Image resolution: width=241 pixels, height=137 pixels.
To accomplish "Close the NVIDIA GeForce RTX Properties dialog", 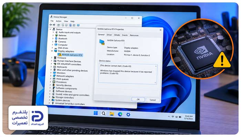I will (160, 30).
